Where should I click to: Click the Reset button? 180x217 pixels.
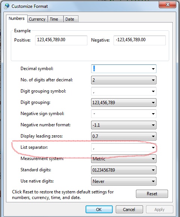[152, 194]
